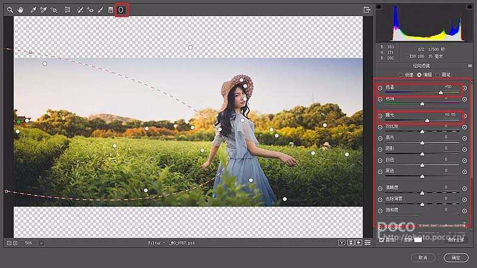Click the minus button beside 曝光
This screenshot has height=268, width=477.
[x=380, y=116]
